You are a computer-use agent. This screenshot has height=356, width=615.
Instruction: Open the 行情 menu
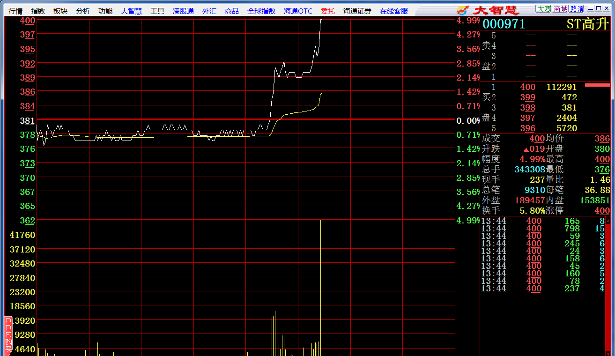[15, 11]
